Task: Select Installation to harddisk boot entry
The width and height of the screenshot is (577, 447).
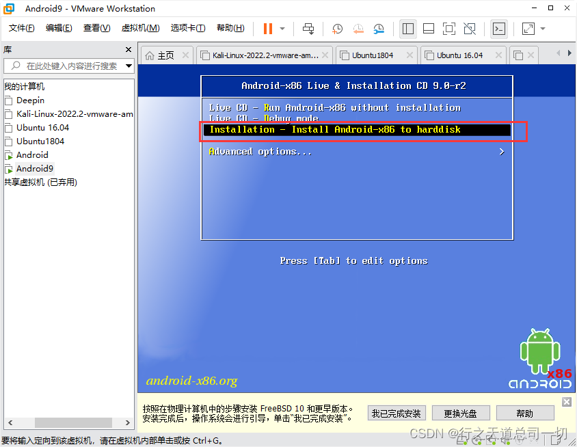Action: click(357, 130)
